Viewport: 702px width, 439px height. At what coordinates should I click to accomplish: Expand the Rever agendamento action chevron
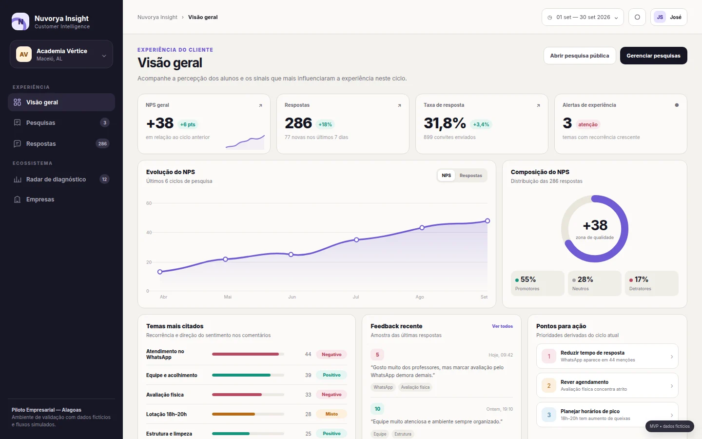(672, 386)
